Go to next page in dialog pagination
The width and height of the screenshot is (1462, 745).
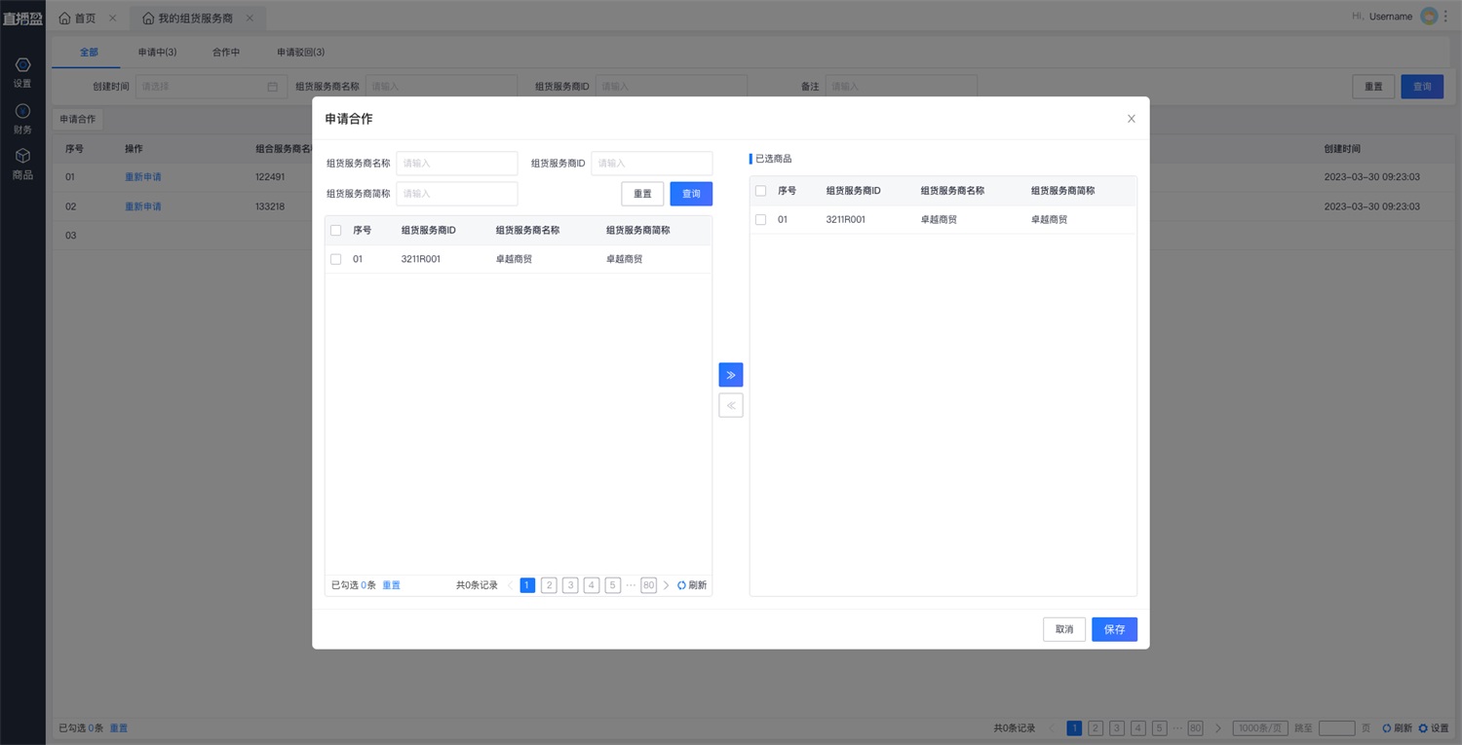[x=667, y=585]
